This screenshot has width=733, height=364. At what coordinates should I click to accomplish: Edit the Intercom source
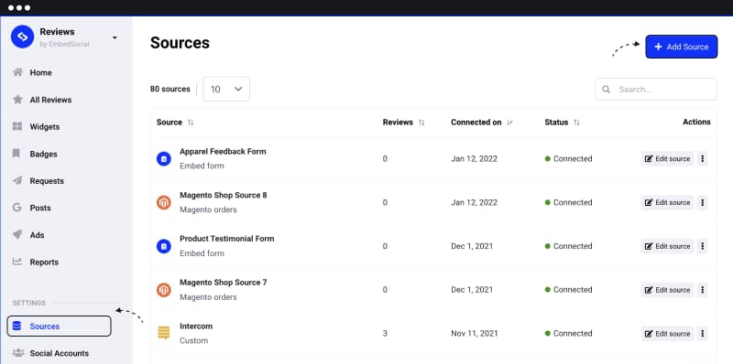[667, 334]
